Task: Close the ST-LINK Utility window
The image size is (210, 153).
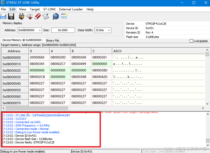Action: (x=206, y=3)
